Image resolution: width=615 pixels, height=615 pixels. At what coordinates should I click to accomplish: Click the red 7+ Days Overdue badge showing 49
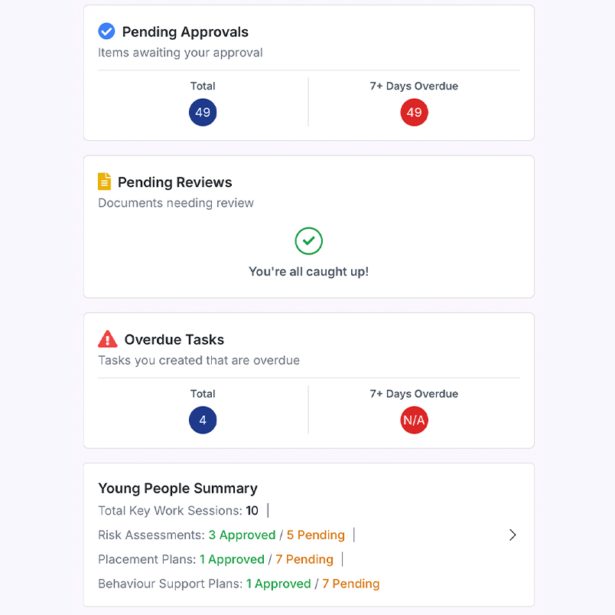pos(414,112)
